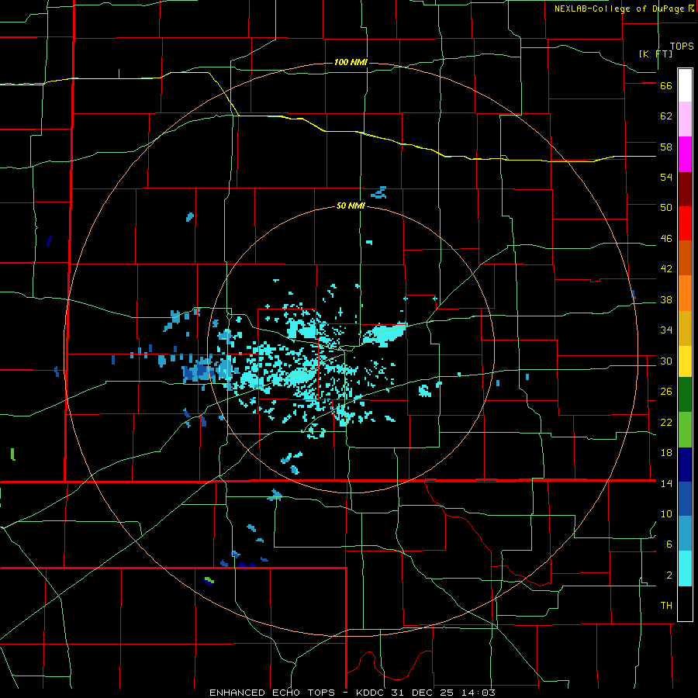Select the magenta swatch on the color scale
Screen dimensions: 698x698
click(685, 154)
